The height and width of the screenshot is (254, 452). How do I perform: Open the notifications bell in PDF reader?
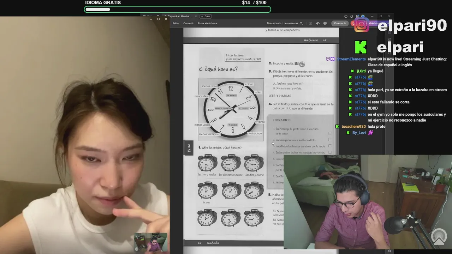[351, 16]
